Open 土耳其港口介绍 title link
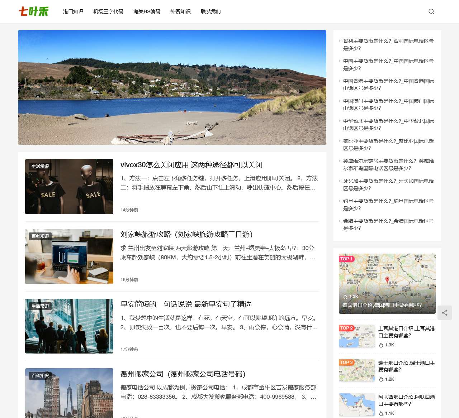Viewport: 459px width, 418px height. coord(407,332)
